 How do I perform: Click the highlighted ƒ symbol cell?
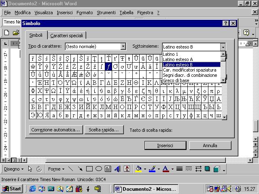point(108,66)
